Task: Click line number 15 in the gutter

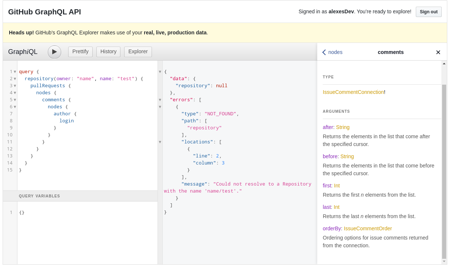Action: 10,170
